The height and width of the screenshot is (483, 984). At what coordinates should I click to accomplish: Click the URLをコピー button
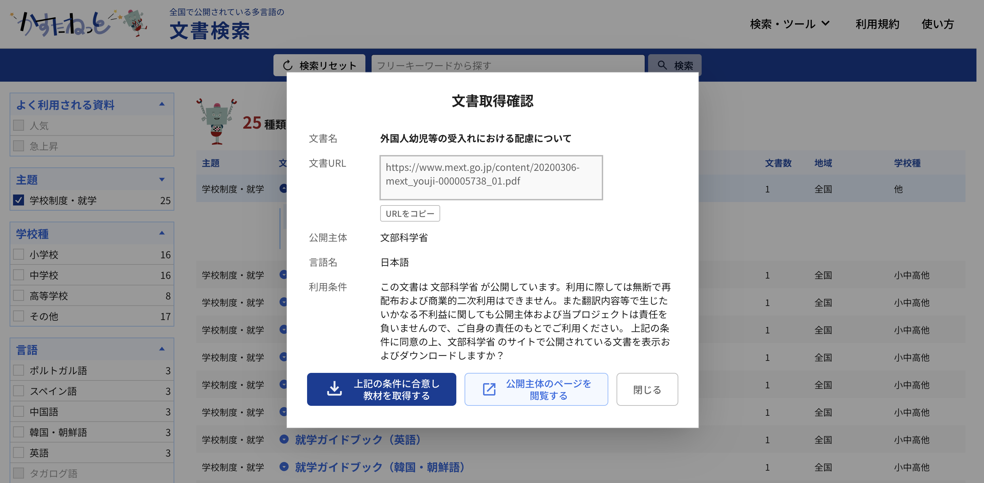410,213
